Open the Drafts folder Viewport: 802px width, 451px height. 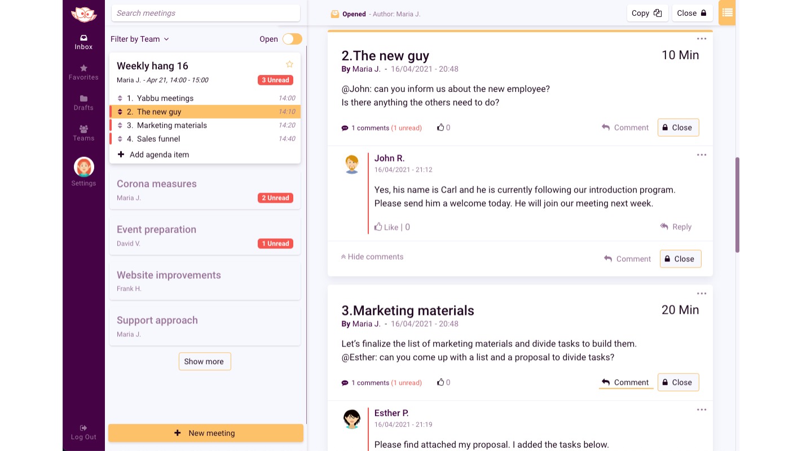coord(83,103)
